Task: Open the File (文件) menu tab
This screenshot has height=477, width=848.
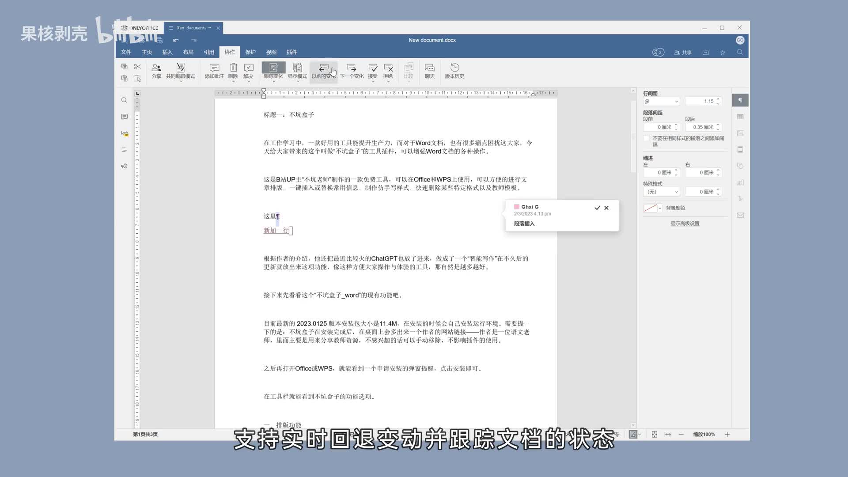Action: point(126,52)
